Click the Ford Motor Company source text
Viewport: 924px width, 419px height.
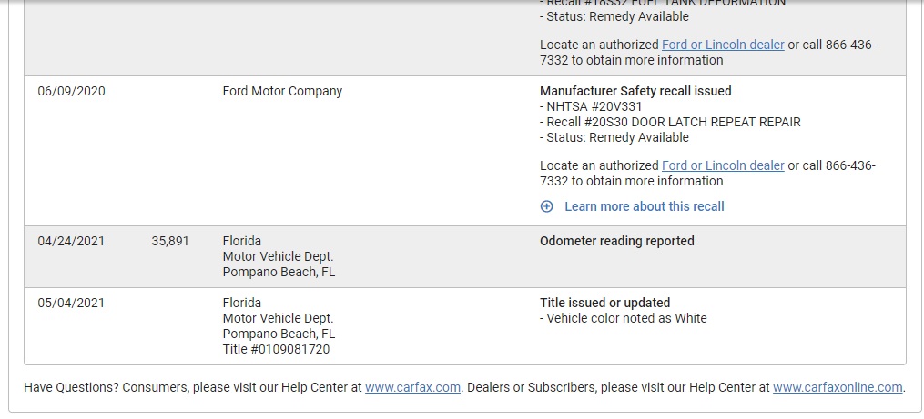(x=282, y=91)
